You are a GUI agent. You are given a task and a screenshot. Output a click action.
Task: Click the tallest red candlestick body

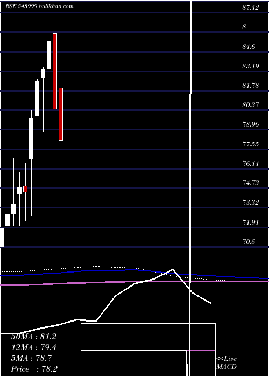click(x=55, y=72)
